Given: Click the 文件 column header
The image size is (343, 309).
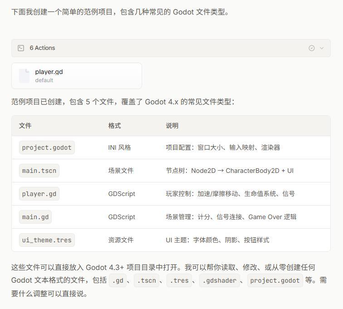Looking at the screenshot, I should [x=25, y=126].
